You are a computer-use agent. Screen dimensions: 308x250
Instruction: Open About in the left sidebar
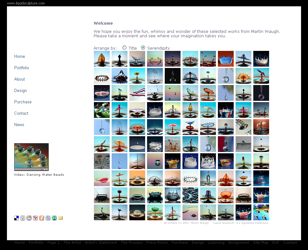[19, 79]
